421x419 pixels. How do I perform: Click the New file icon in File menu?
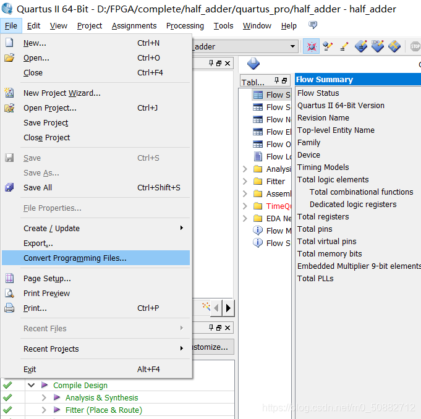(9, 43)
